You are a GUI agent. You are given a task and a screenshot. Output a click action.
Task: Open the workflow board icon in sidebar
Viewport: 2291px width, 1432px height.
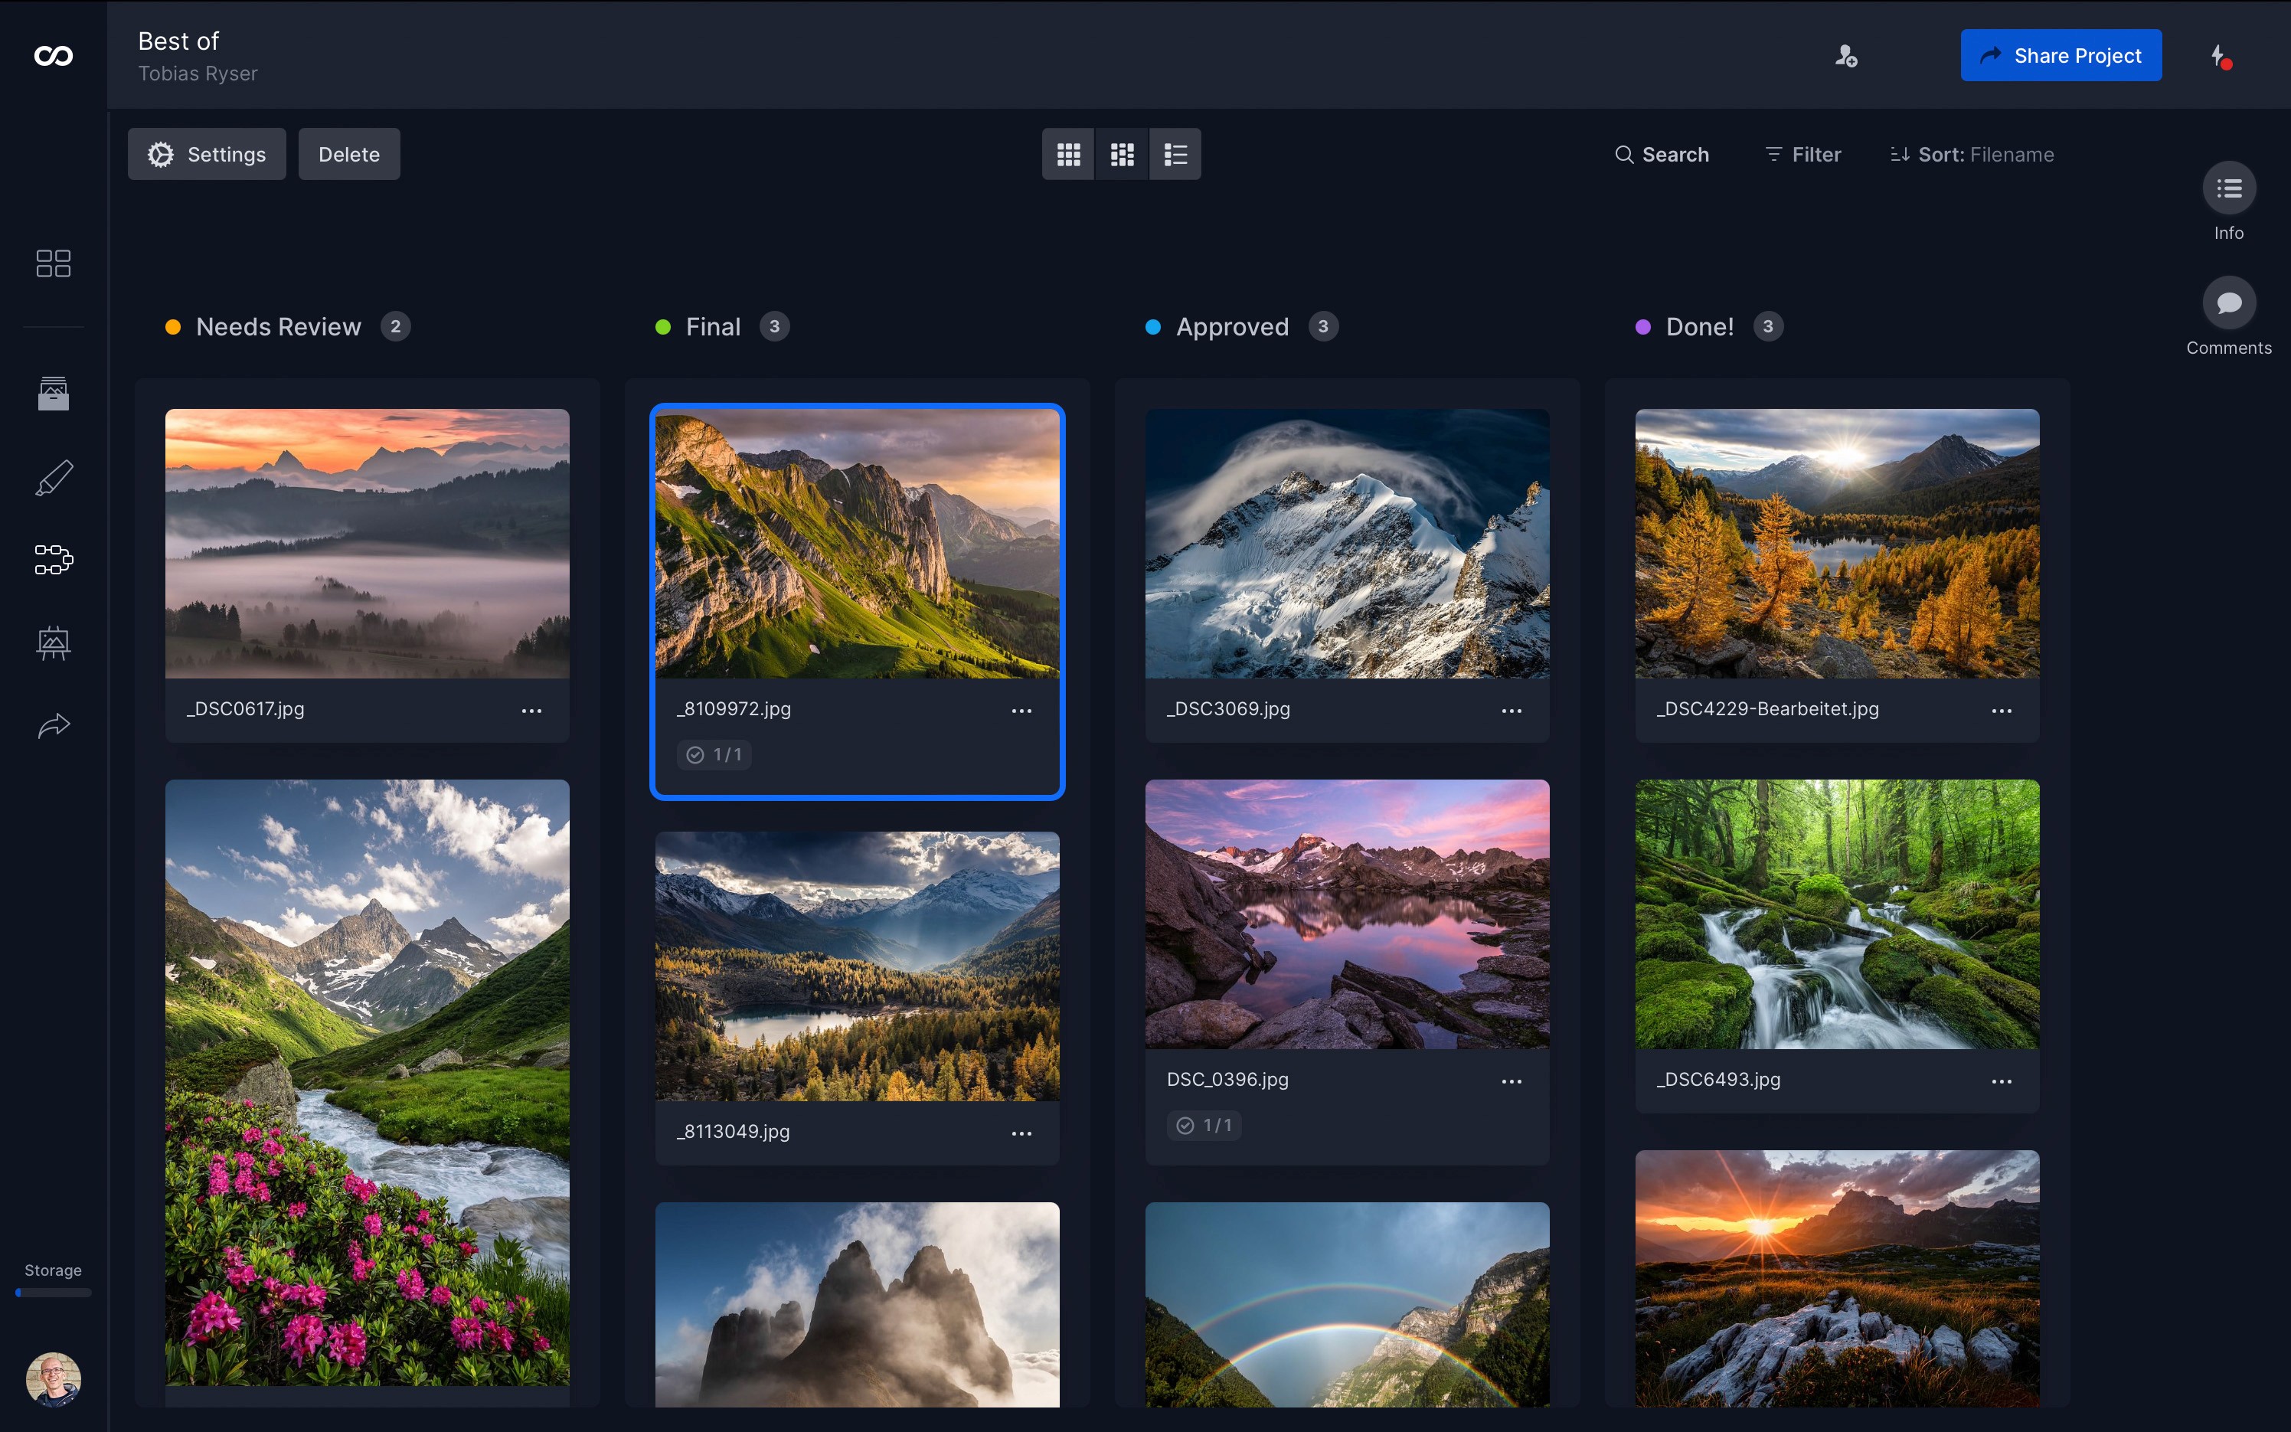53,560
